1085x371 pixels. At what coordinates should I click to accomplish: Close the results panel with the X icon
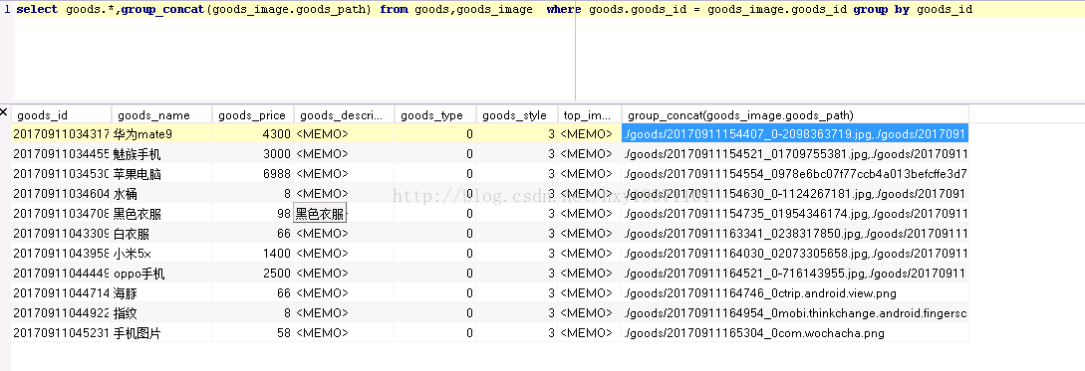pyautogui.click(x=4, y=111)
